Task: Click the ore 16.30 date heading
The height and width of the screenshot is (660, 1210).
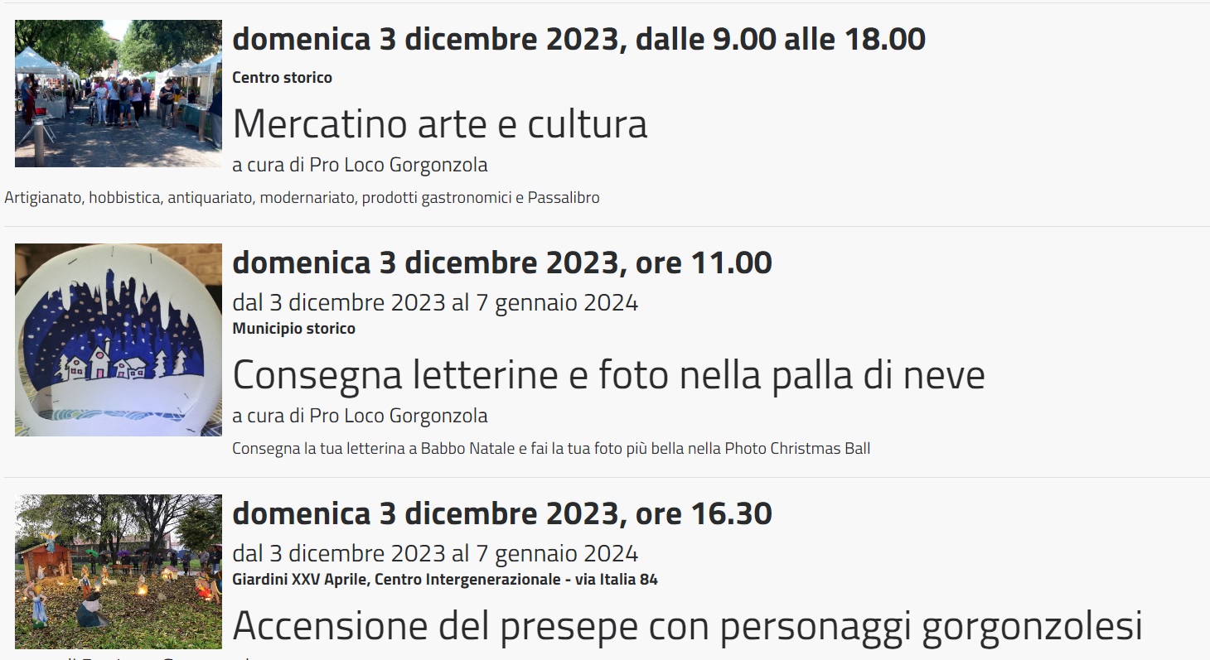Action: (x=501, y=514)
